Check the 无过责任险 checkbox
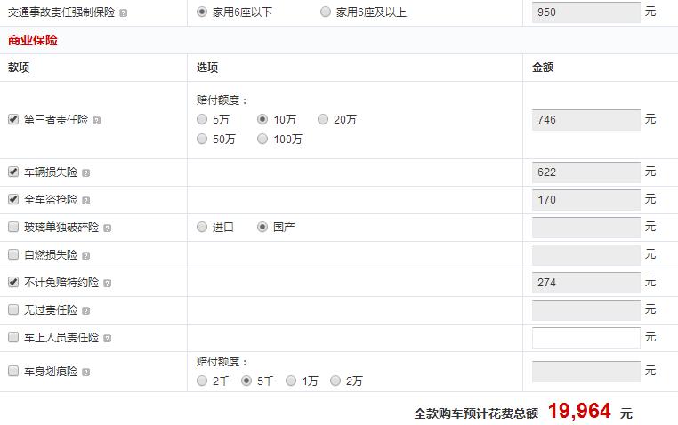Screen dimensions: 678x425 click(13, 310)
